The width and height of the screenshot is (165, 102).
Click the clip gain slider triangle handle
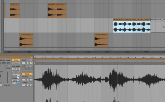[x=9, y=79]
